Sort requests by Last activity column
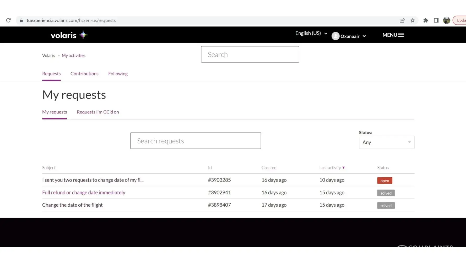The height and width of the screenshot is (262, 466). click(x=332, y=168)
